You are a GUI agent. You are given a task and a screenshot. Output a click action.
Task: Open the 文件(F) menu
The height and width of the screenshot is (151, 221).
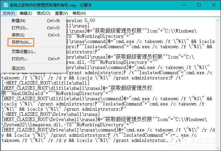[9, 13]
